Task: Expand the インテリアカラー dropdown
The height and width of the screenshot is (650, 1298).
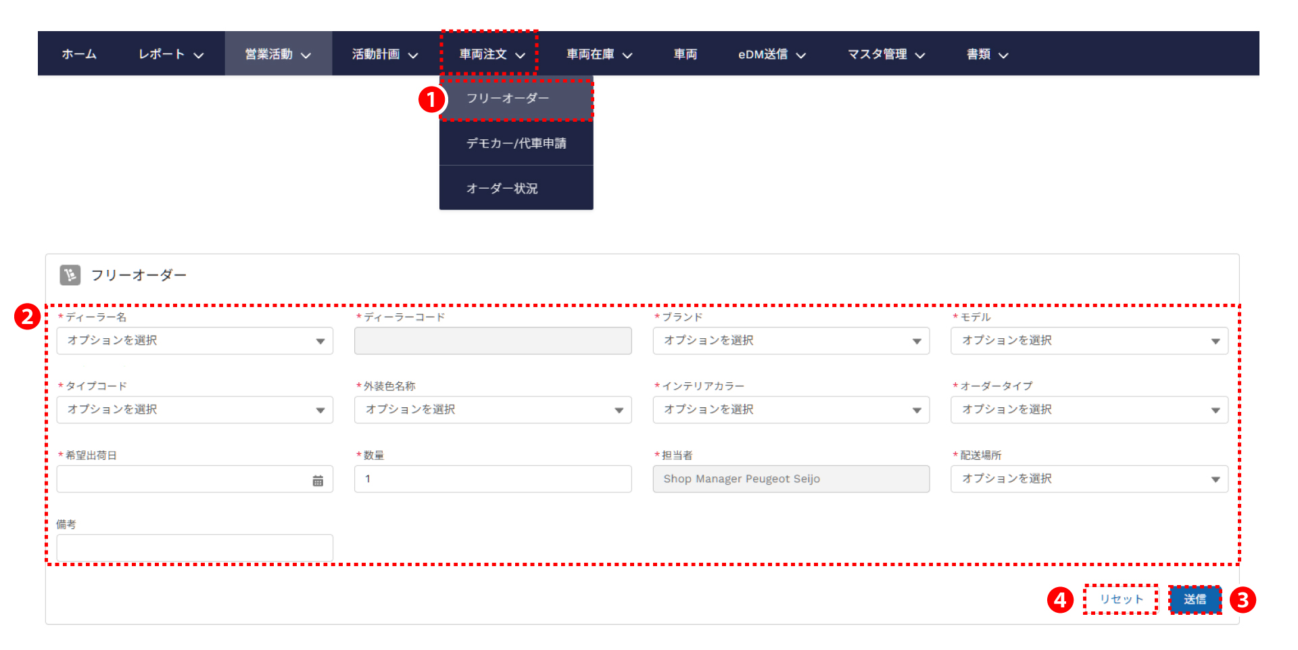Action: (x=791, y=410)
